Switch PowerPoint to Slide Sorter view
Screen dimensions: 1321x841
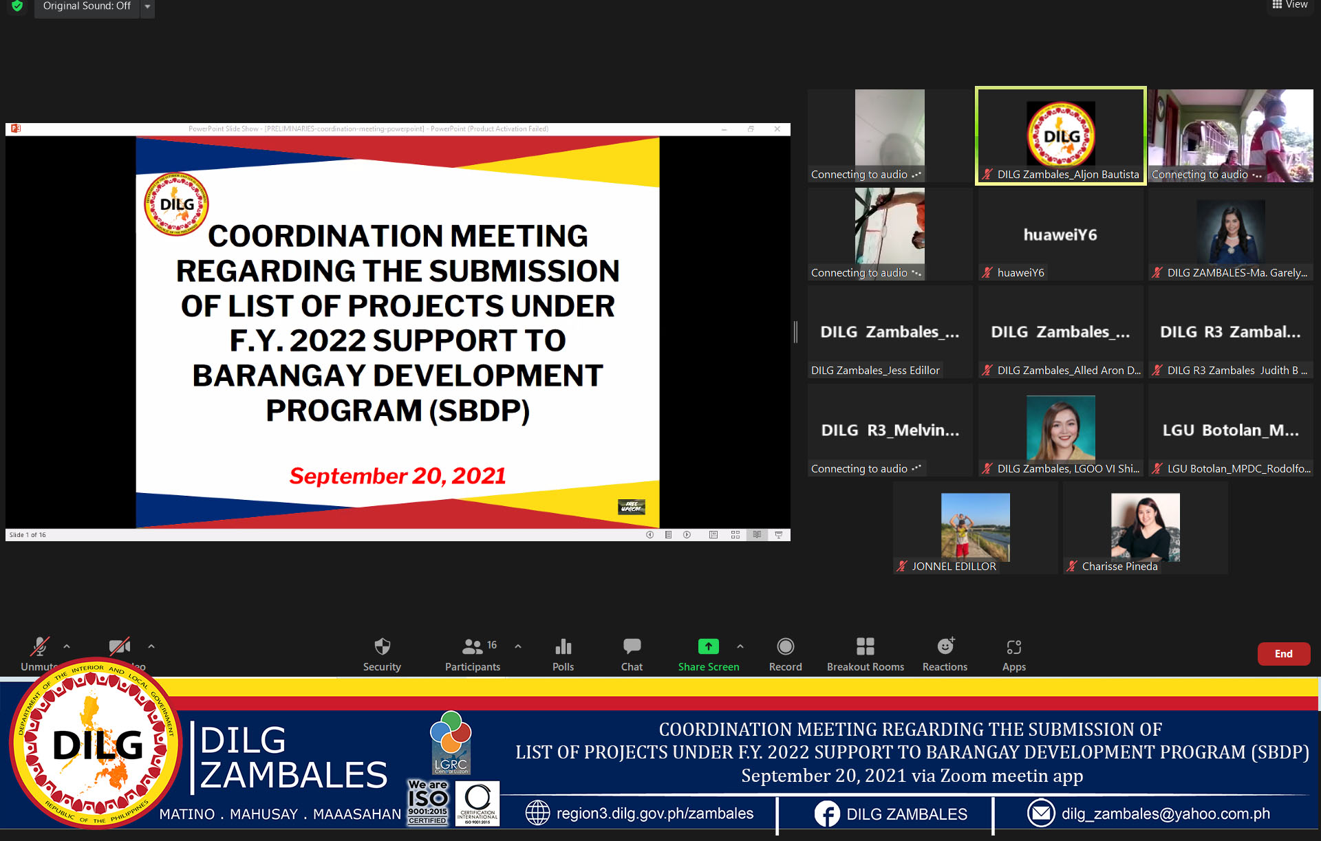tap(735, 534)
